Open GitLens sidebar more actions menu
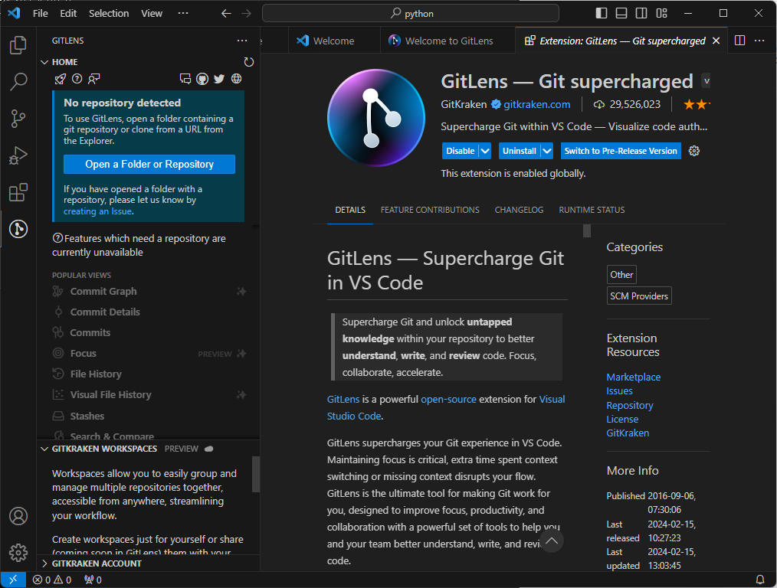Viewport: 777px width, 588px height. 242,41
